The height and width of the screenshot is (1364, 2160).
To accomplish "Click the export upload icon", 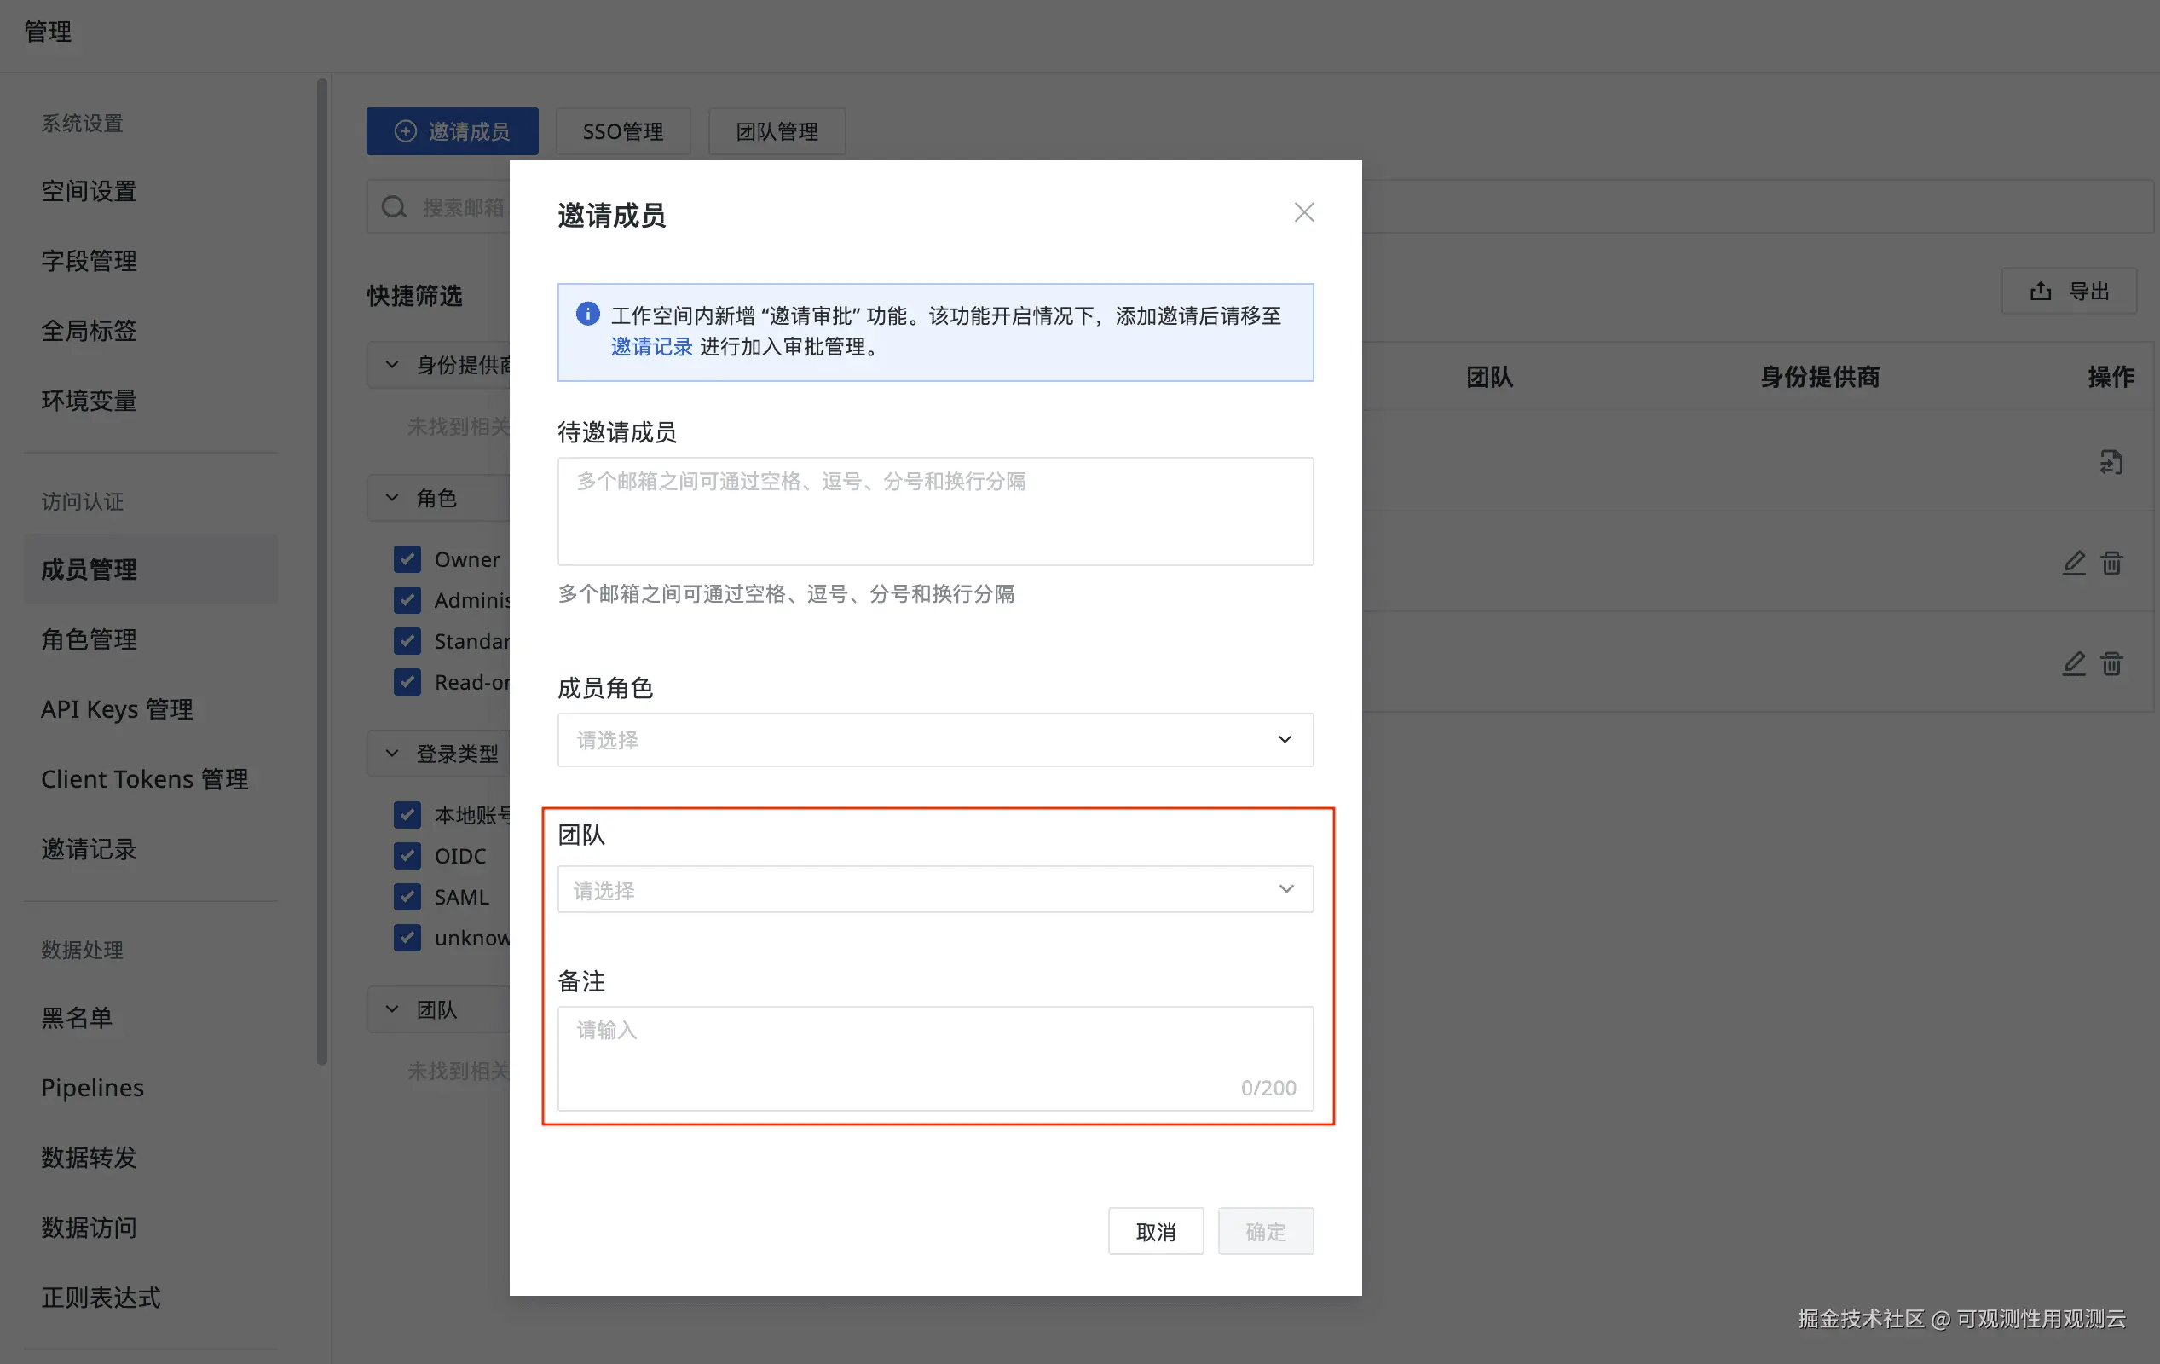I will point(2041,292).
